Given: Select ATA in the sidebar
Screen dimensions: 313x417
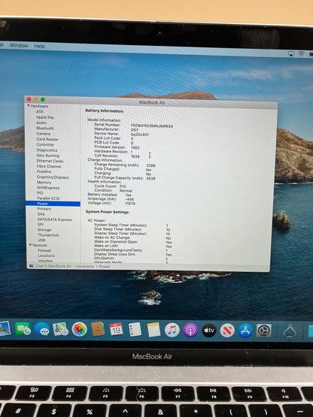Looking at the screenshot, I should tap(40, 111).
